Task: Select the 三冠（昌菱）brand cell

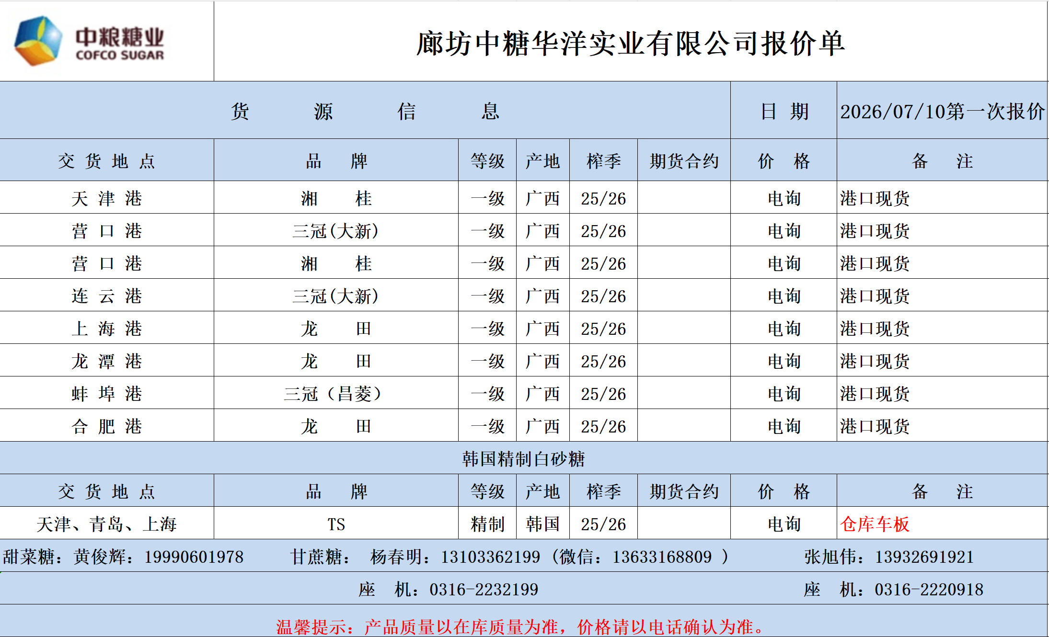Action: pos(336,394)
